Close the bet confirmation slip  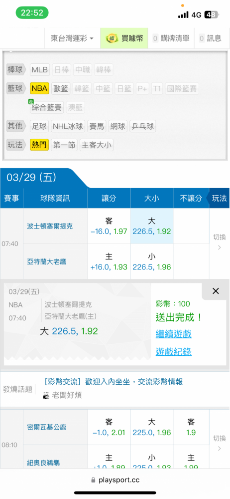click(216, 291)
